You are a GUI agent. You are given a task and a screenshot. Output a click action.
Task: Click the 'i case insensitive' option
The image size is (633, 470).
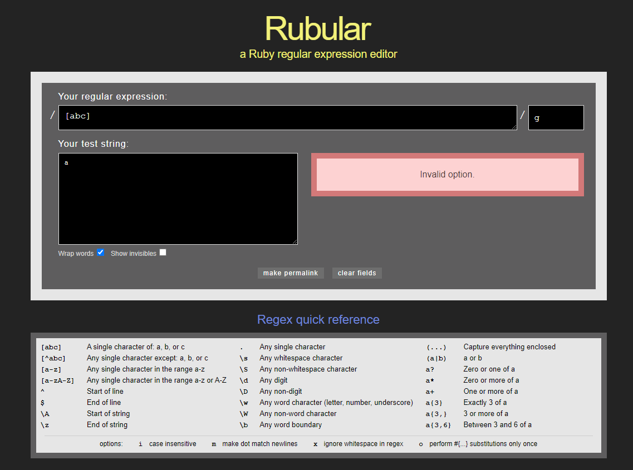167,444
